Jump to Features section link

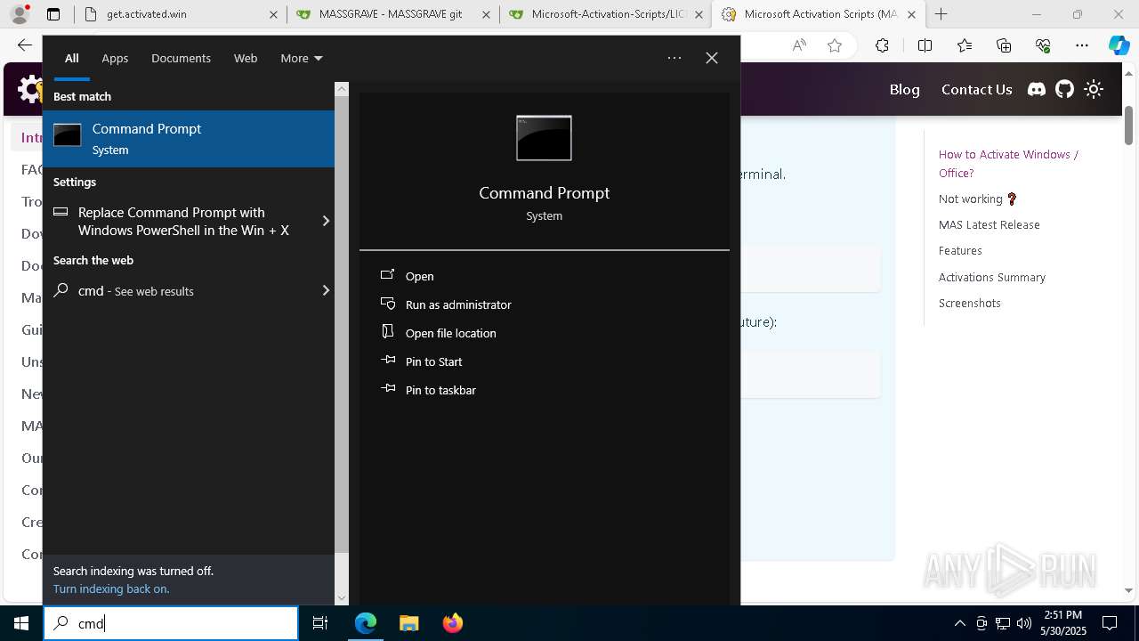tap(960, 251)
